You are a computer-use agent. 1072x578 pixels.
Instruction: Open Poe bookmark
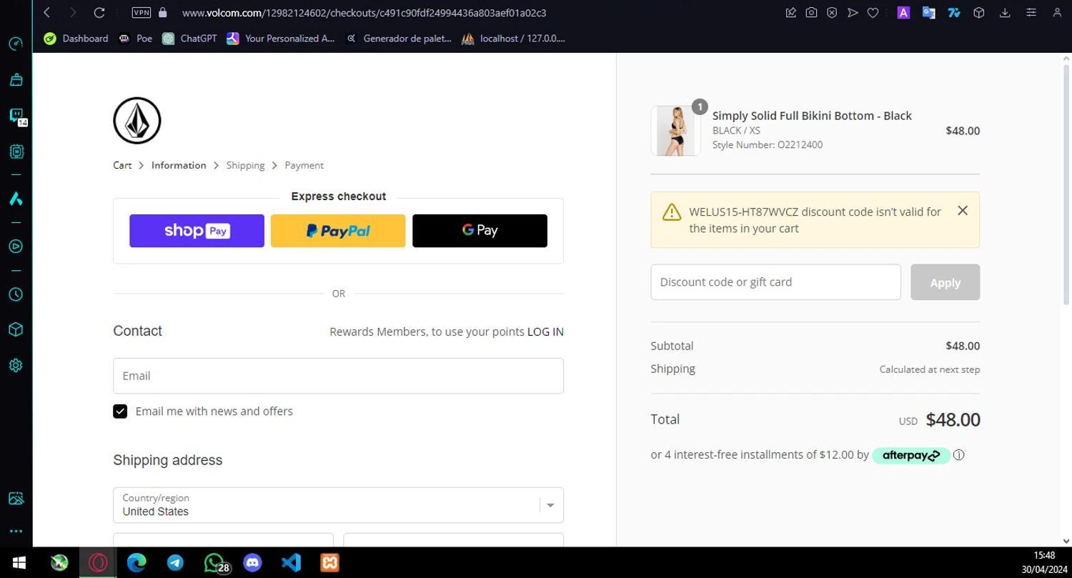tap(135, 39)
